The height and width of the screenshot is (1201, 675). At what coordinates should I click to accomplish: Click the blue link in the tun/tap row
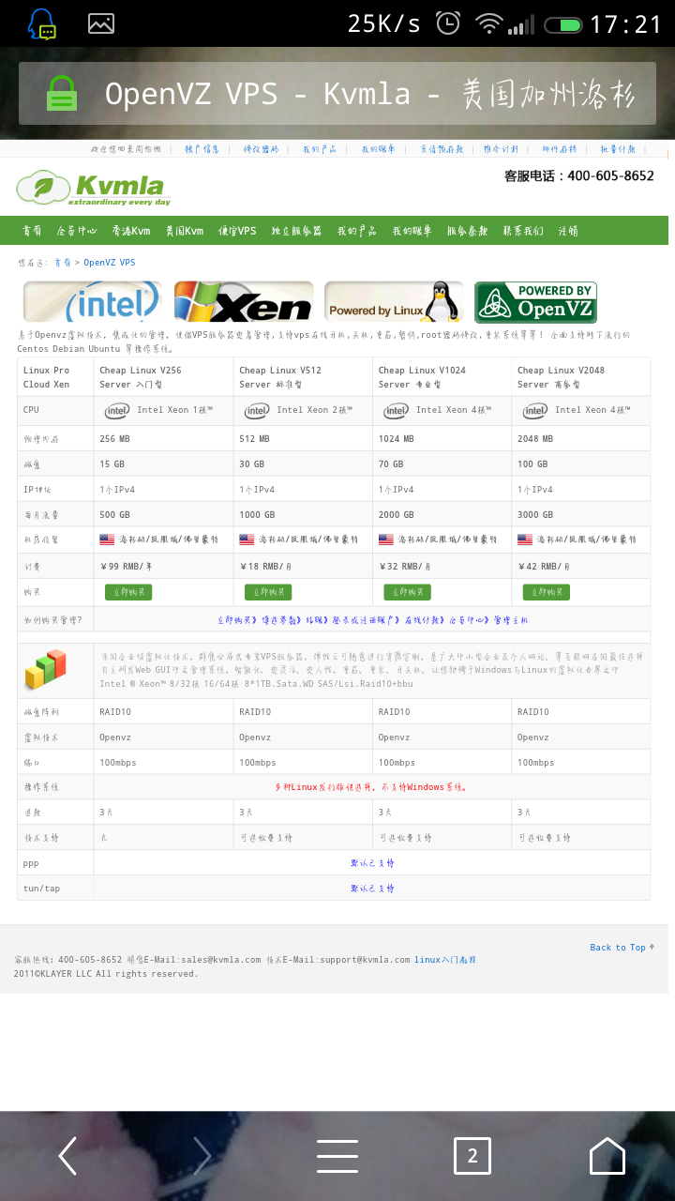click(372, 889)
